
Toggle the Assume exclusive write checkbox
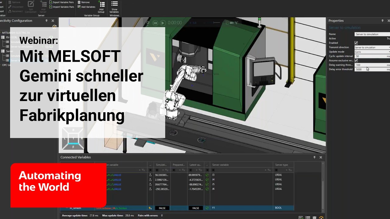[356, 61]
